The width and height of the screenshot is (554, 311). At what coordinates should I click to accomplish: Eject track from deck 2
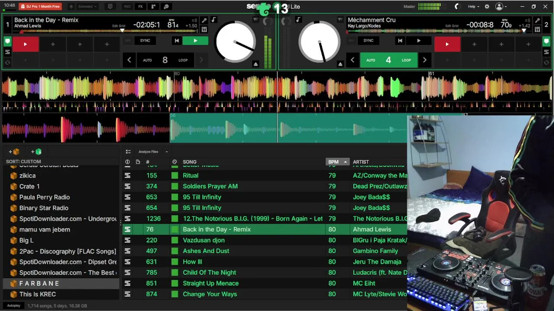pyautogui.click(x=340, y=64)
